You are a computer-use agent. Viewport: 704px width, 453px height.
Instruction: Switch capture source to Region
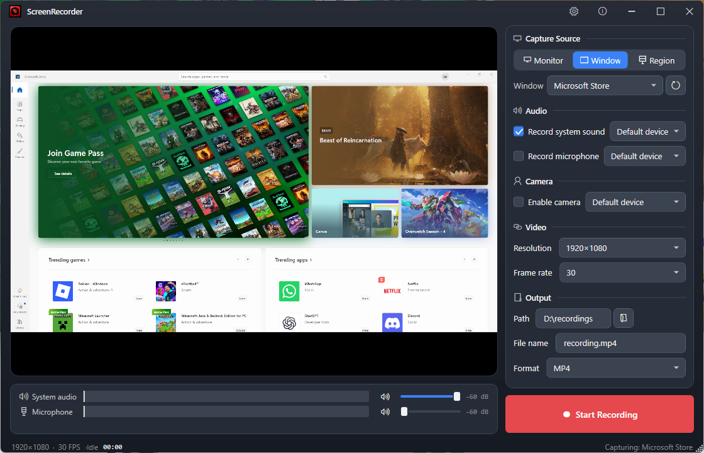pyautogui.click(x=656, y=60)
